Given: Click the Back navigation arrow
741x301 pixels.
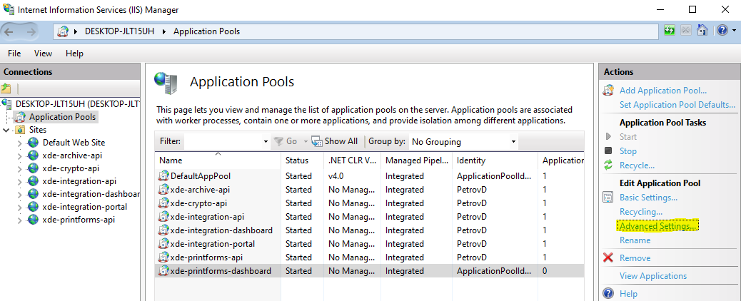Looking at the screenshot, I should 9,31.
